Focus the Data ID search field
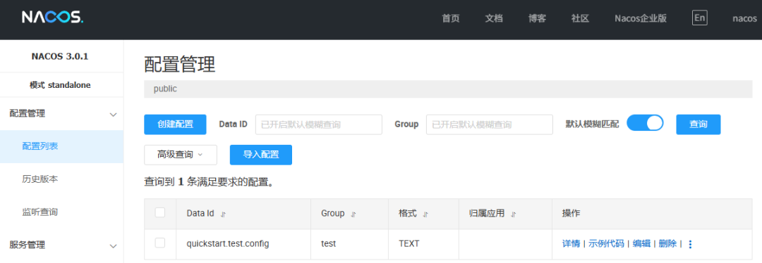 pyautogui.click(x=319, y=124)
